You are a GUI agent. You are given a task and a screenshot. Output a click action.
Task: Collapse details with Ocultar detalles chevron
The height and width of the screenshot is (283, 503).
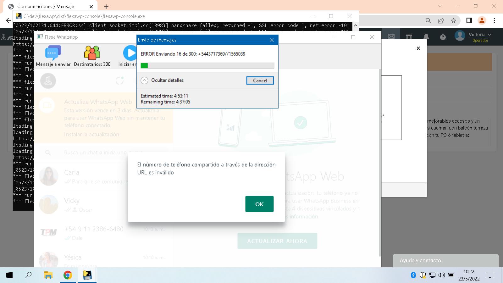click(x=144, y=80)
